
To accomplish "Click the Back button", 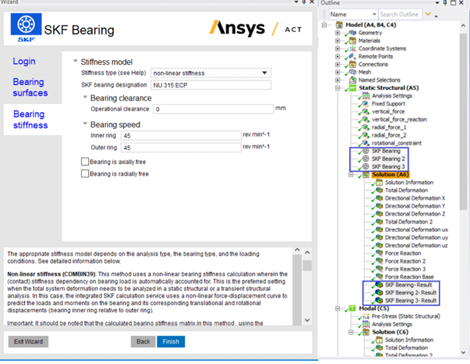I will coord(143,341).
